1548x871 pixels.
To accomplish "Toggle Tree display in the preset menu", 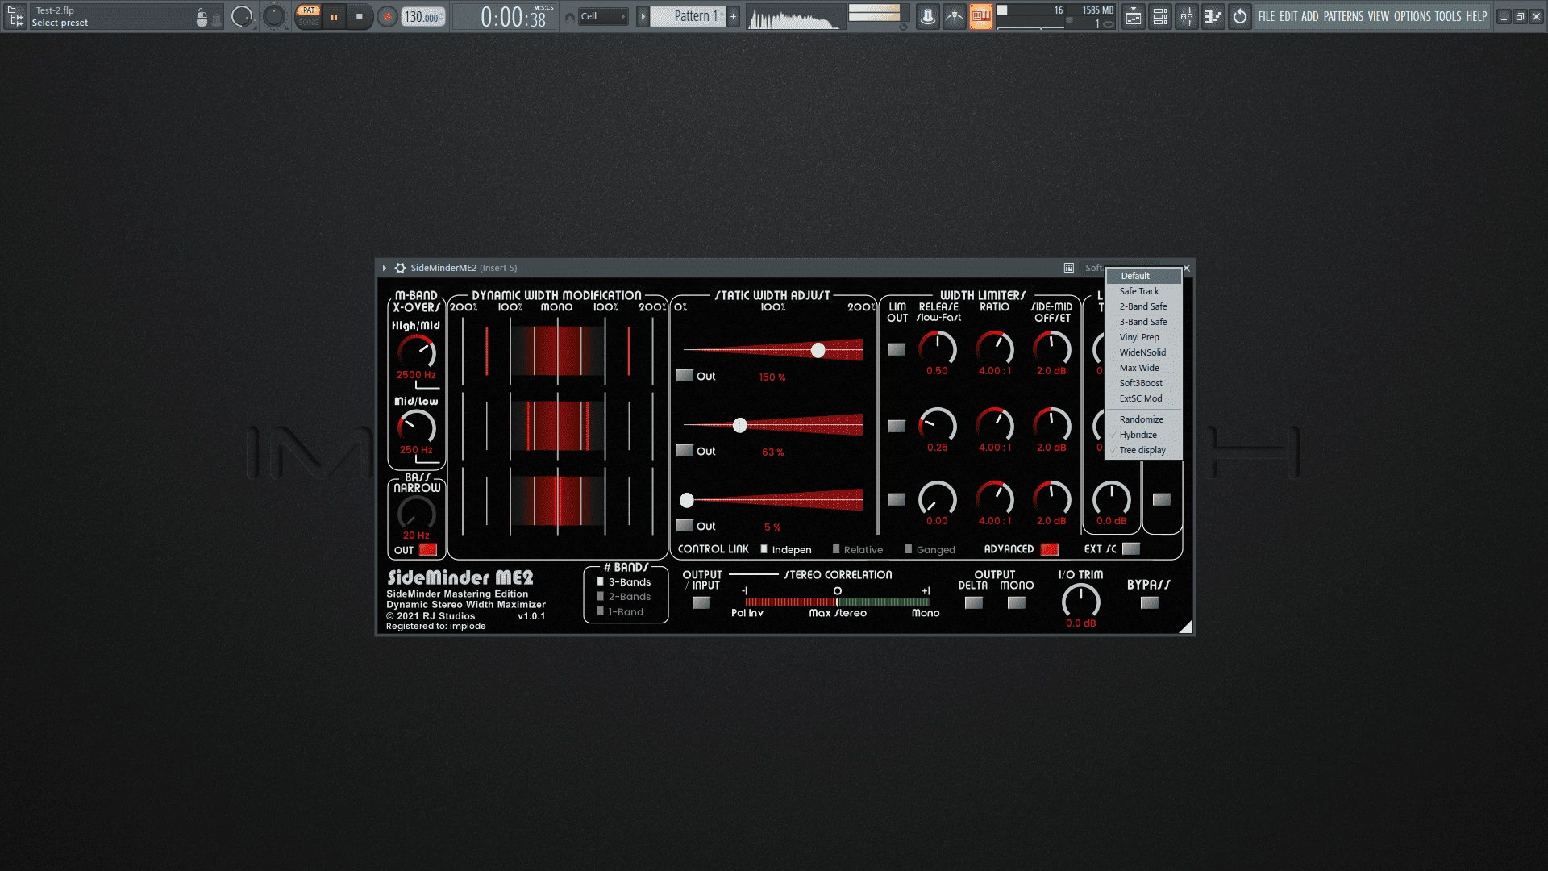I will click(x=1143, y=450).
